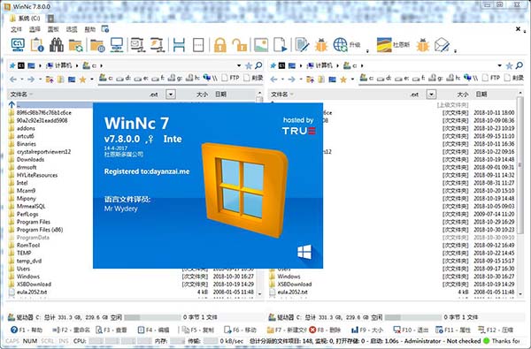Expand left panel address path dropdown
Image resolution: width=531 pixels, height=349 pixels.
coord(239,65)
